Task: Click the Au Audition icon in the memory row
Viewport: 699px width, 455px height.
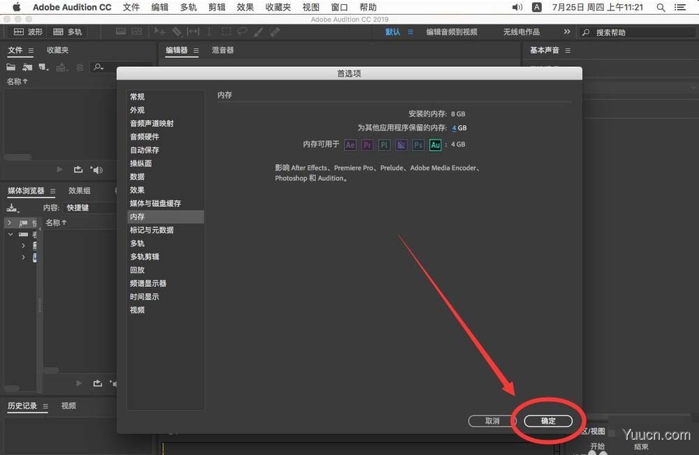Action: pyautogui.click(x=435, y=144)
